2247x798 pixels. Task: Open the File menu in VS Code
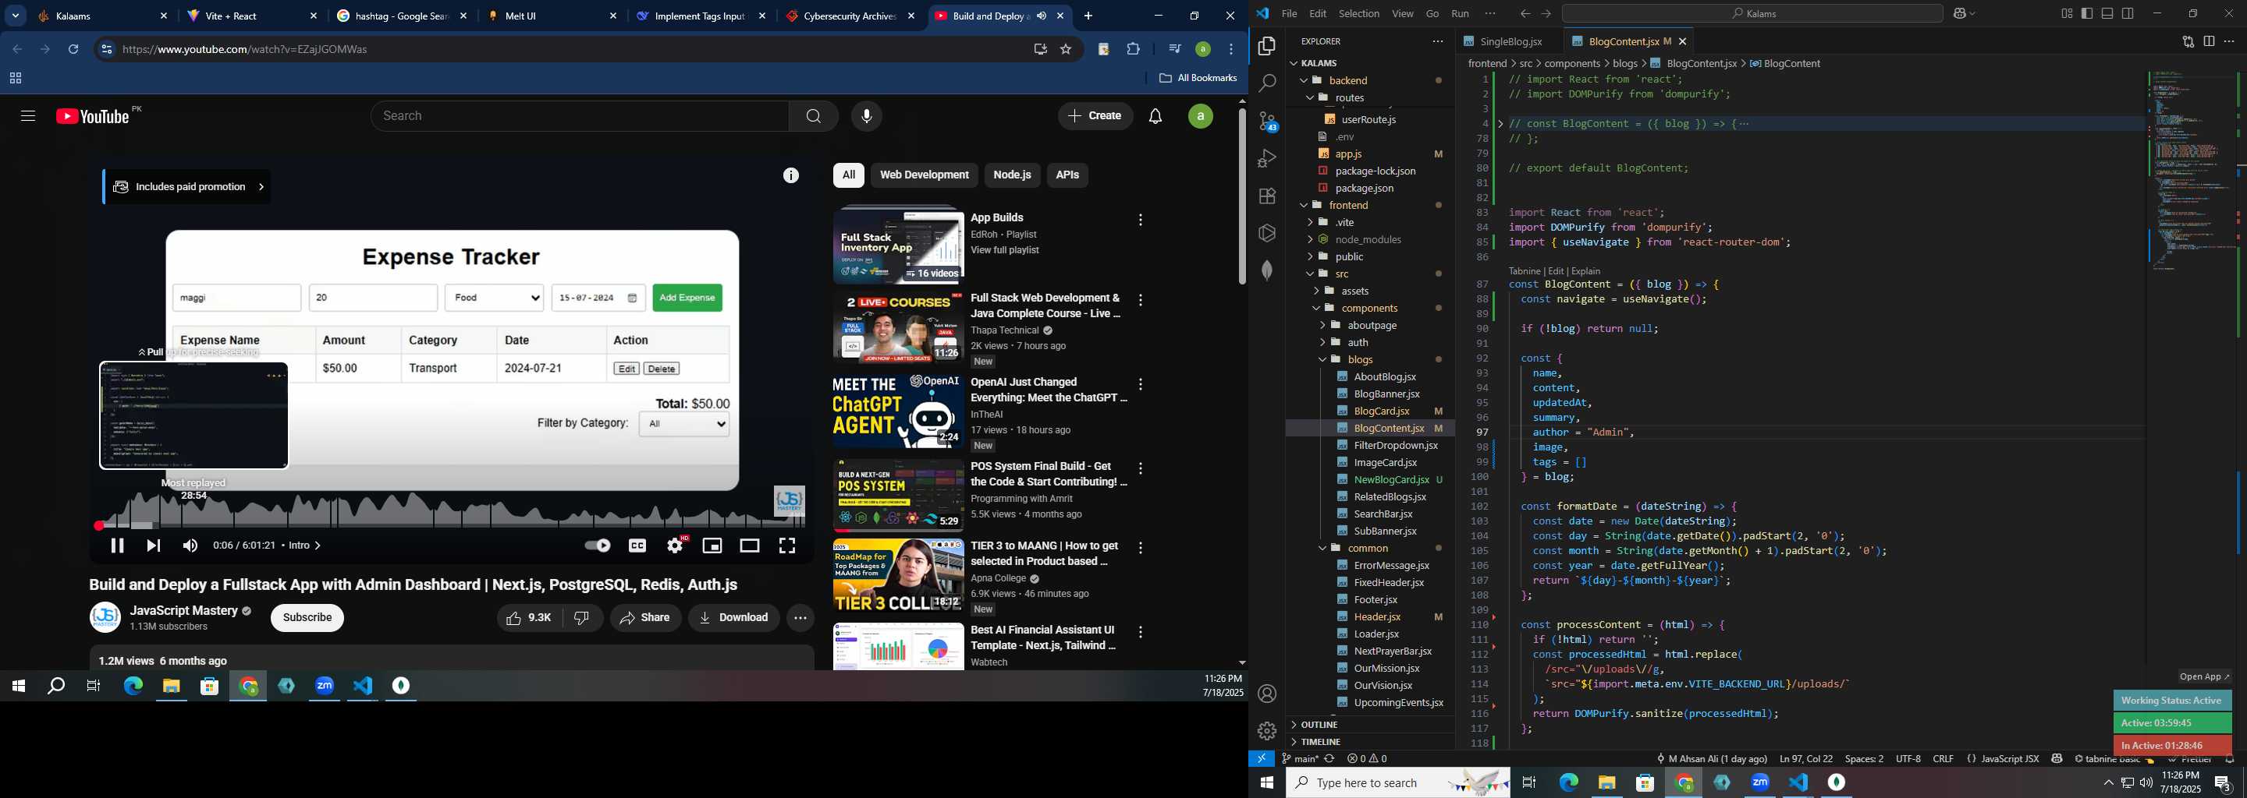tap(1289, 13)
